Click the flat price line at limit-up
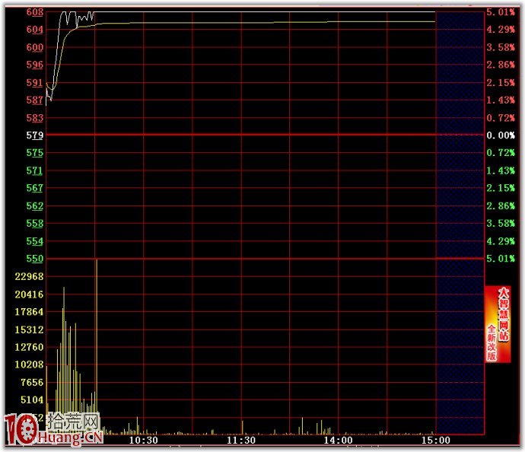 tap(266, 12)
